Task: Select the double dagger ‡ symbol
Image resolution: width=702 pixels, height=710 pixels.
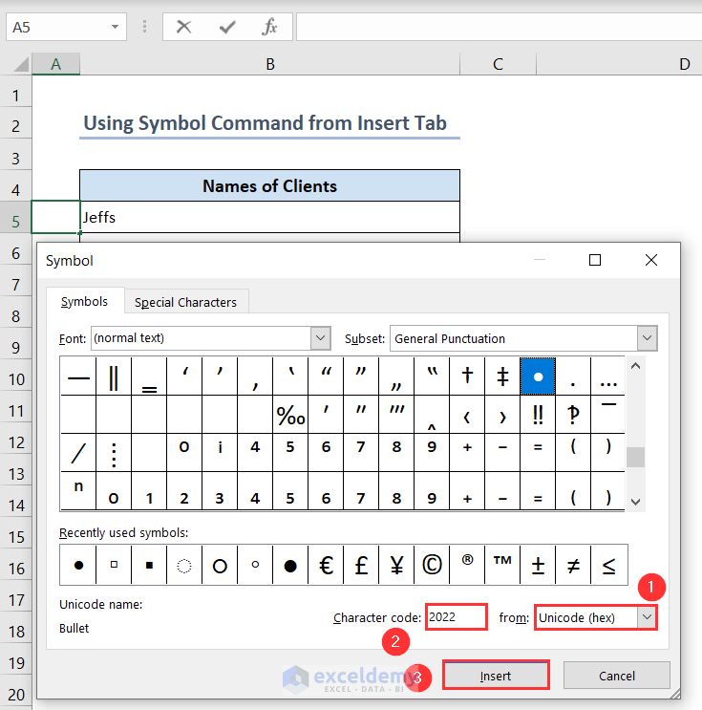Action: coord(502,377)
